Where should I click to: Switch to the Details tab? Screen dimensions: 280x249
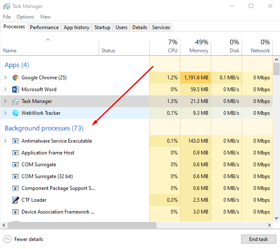pos(140,27)
